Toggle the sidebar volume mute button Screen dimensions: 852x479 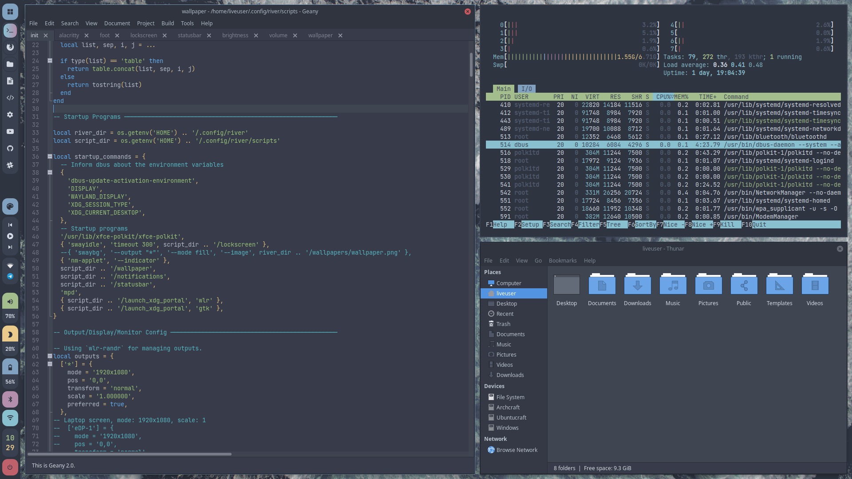point(10,302)
